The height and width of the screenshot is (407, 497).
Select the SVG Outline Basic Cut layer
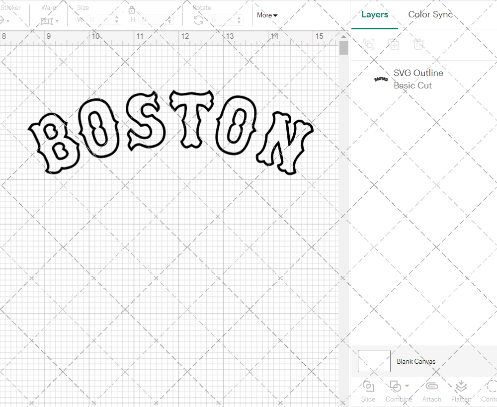point(418,79)
